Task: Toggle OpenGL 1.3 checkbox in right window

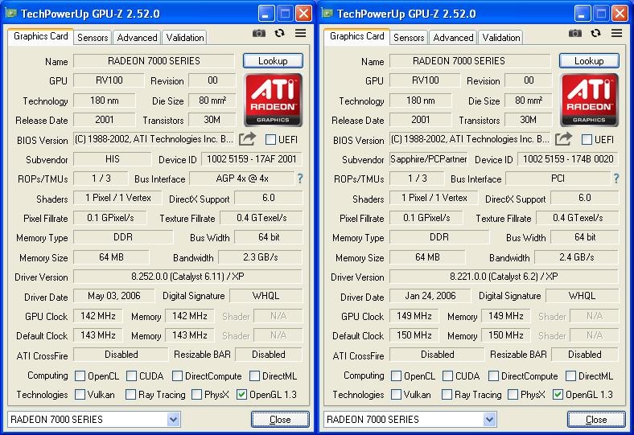Action: click(558, 394)
